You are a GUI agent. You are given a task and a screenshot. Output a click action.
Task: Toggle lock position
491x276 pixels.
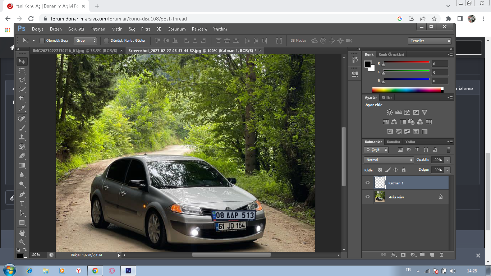click(x=395, y=170)
